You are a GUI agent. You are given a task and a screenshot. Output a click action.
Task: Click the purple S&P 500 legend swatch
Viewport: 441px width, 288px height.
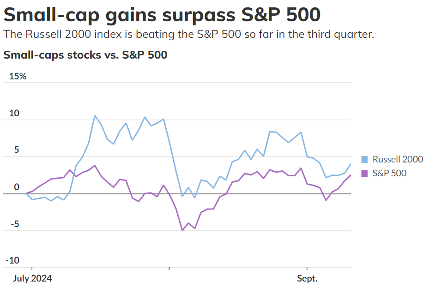[x=364, y=174]
